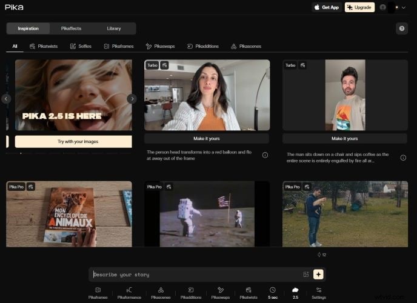Select the Pikaswaps tool in bottom bar
The width and height of the screenshot is (417, 303).
point(221,293)
